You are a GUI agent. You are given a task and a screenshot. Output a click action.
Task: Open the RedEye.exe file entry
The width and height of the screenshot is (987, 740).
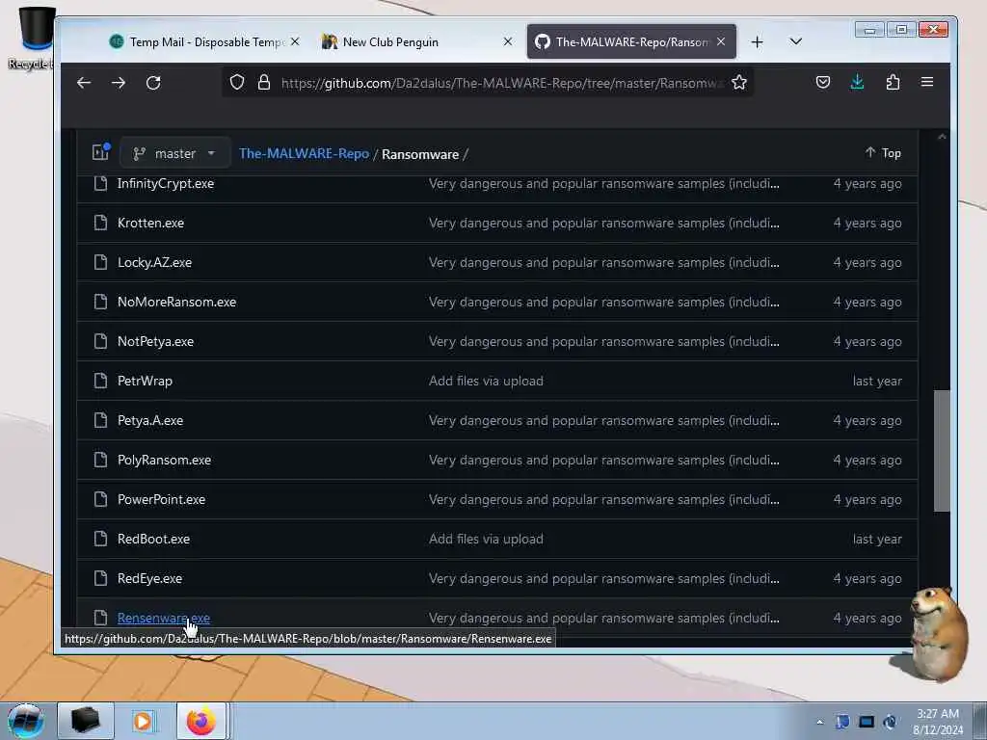tap(149, 578)
